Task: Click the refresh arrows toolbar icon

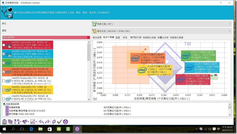Action: (54, 122)
